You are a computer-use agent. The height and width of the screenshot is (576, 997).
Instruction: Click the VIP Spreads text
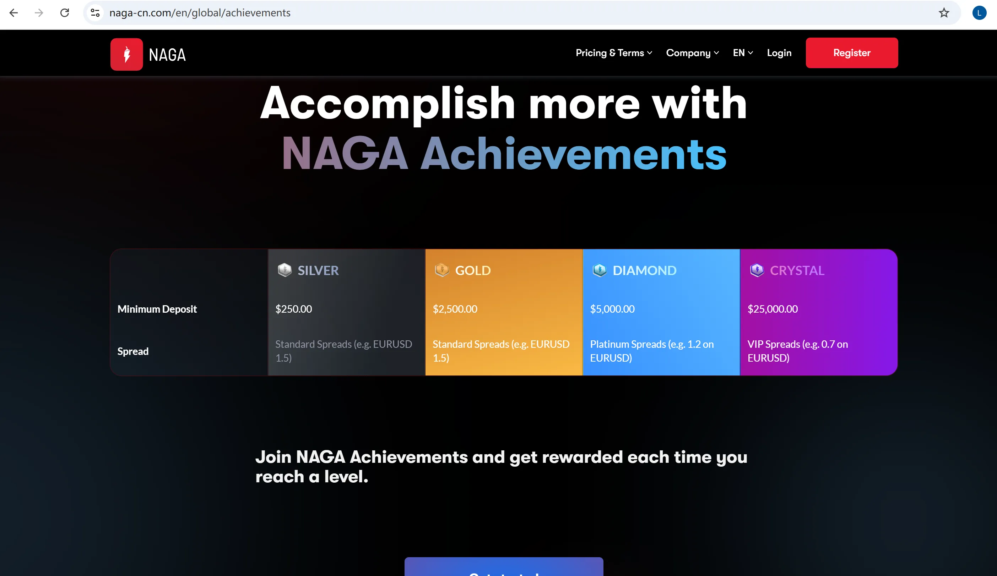tap(797, 351)
